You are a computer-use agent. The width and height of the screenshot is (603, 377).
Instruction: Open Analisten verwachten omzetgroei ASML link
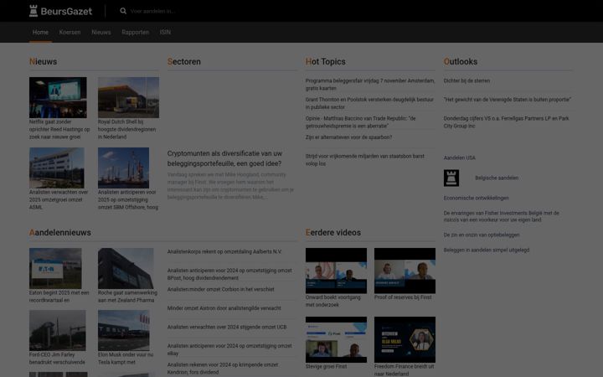pyautogui.click(x=59, y=199)
